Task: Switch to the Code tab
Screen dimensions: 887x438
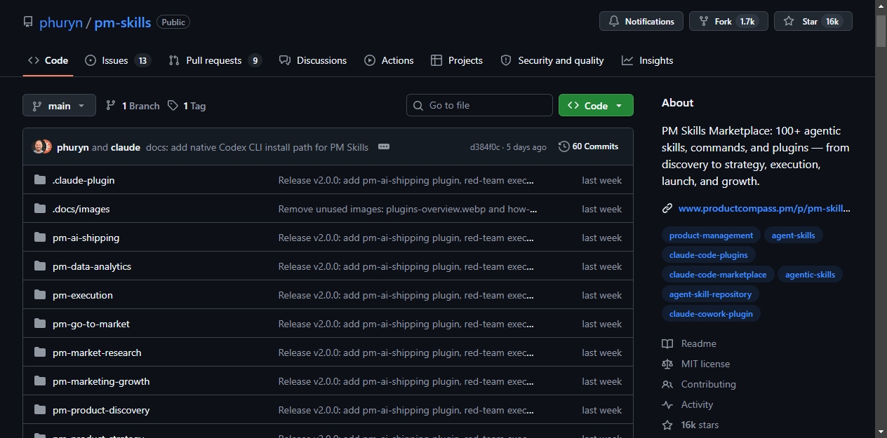Action: pyautogui.click(x=48, y=60)
